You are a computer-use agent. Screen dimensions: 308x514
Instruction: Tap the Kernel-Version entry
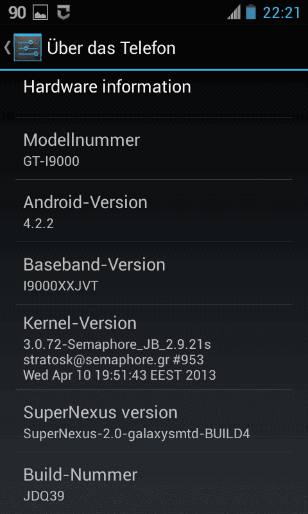pos(154,347)
